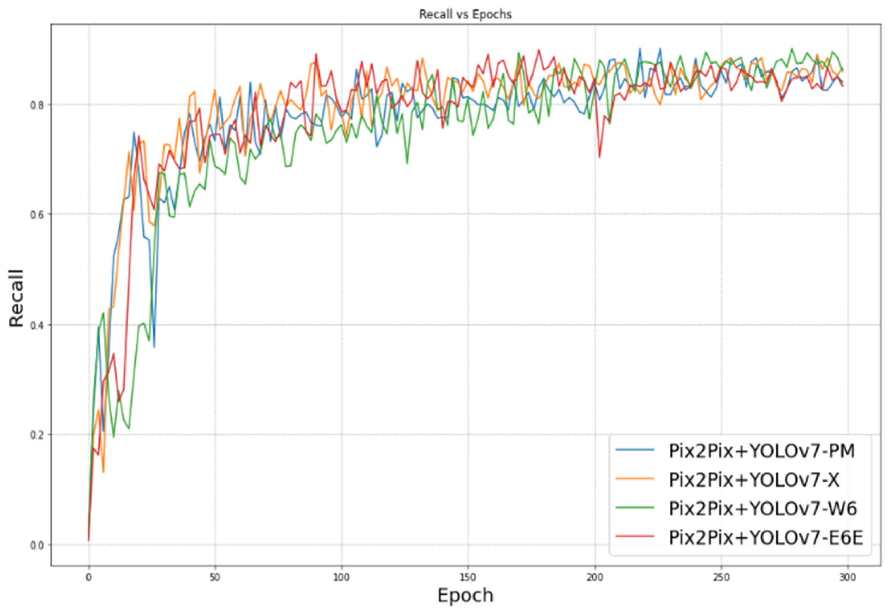This screenshot has height=613, width=889.
Task: Click x-axis tick label '200'
Action: (595, 578)
